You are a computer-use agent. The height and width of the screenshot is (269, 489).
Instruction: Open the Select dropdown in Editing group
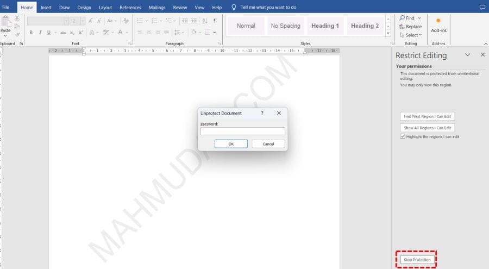[410, 35]
